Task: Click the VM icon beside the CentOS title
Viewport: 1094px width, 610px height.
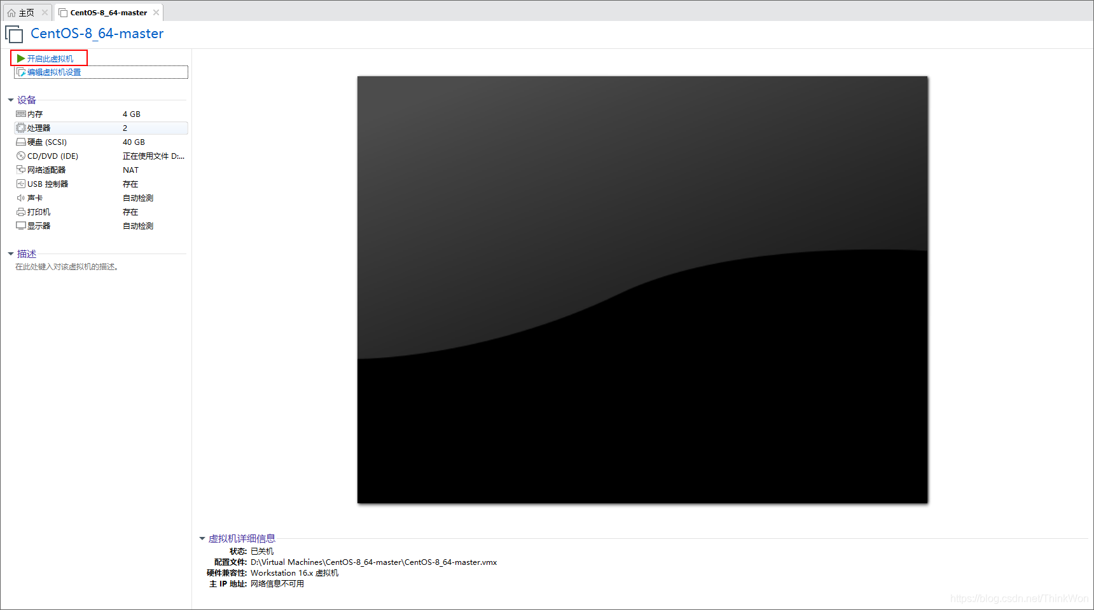Action: [x=14, y=34]
